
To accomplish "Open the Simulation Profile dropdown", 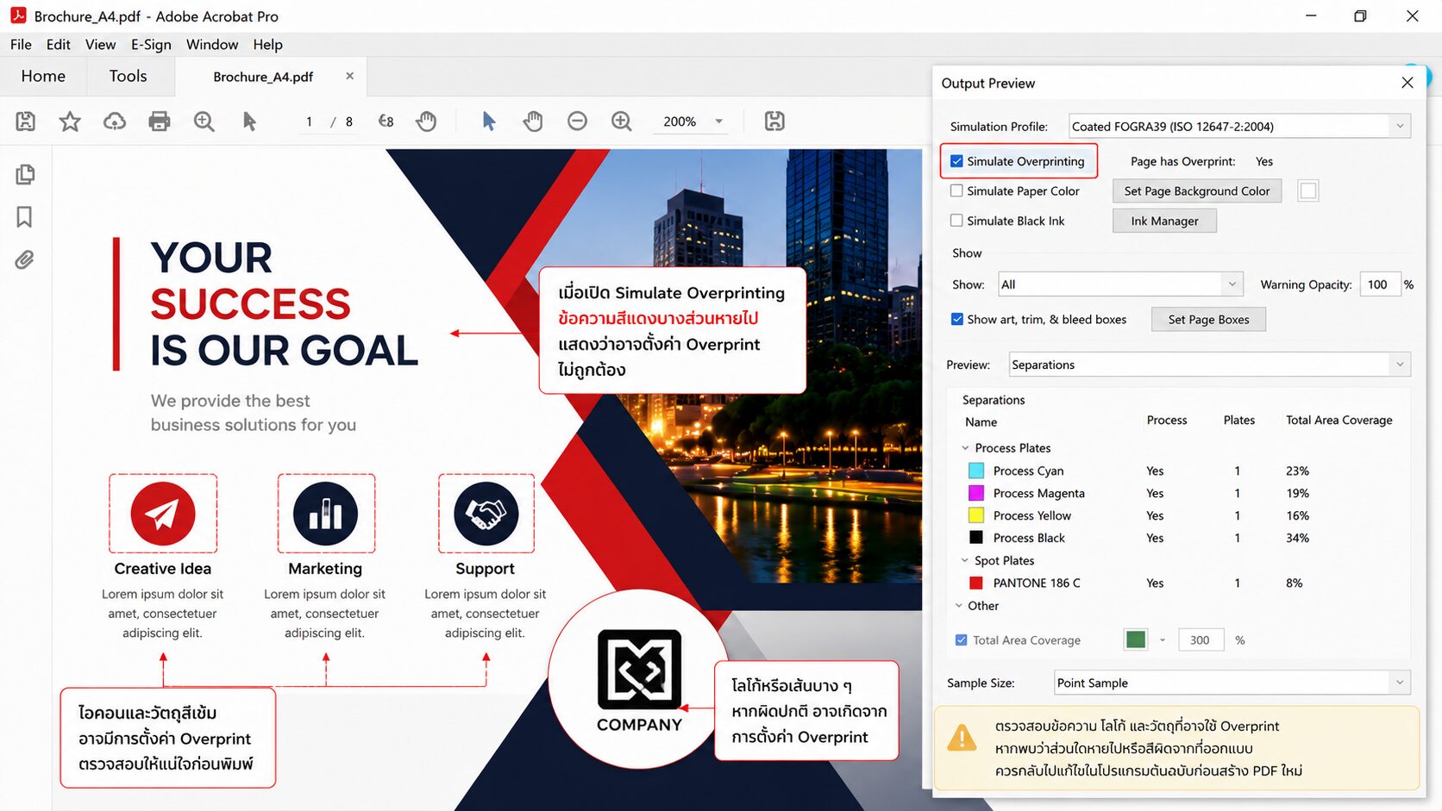I will 1239,126.
